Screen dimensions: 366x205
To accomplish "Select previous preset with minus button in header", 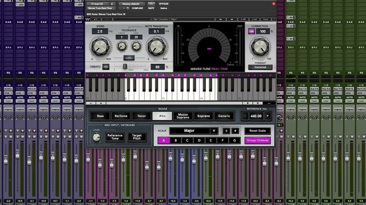I will point(120,8).
